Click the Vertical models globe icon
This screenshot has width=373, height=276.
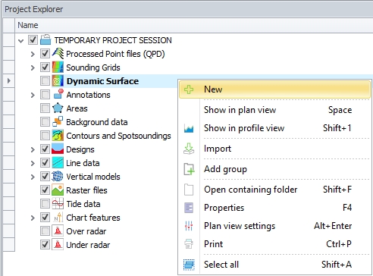click(58, 177)
